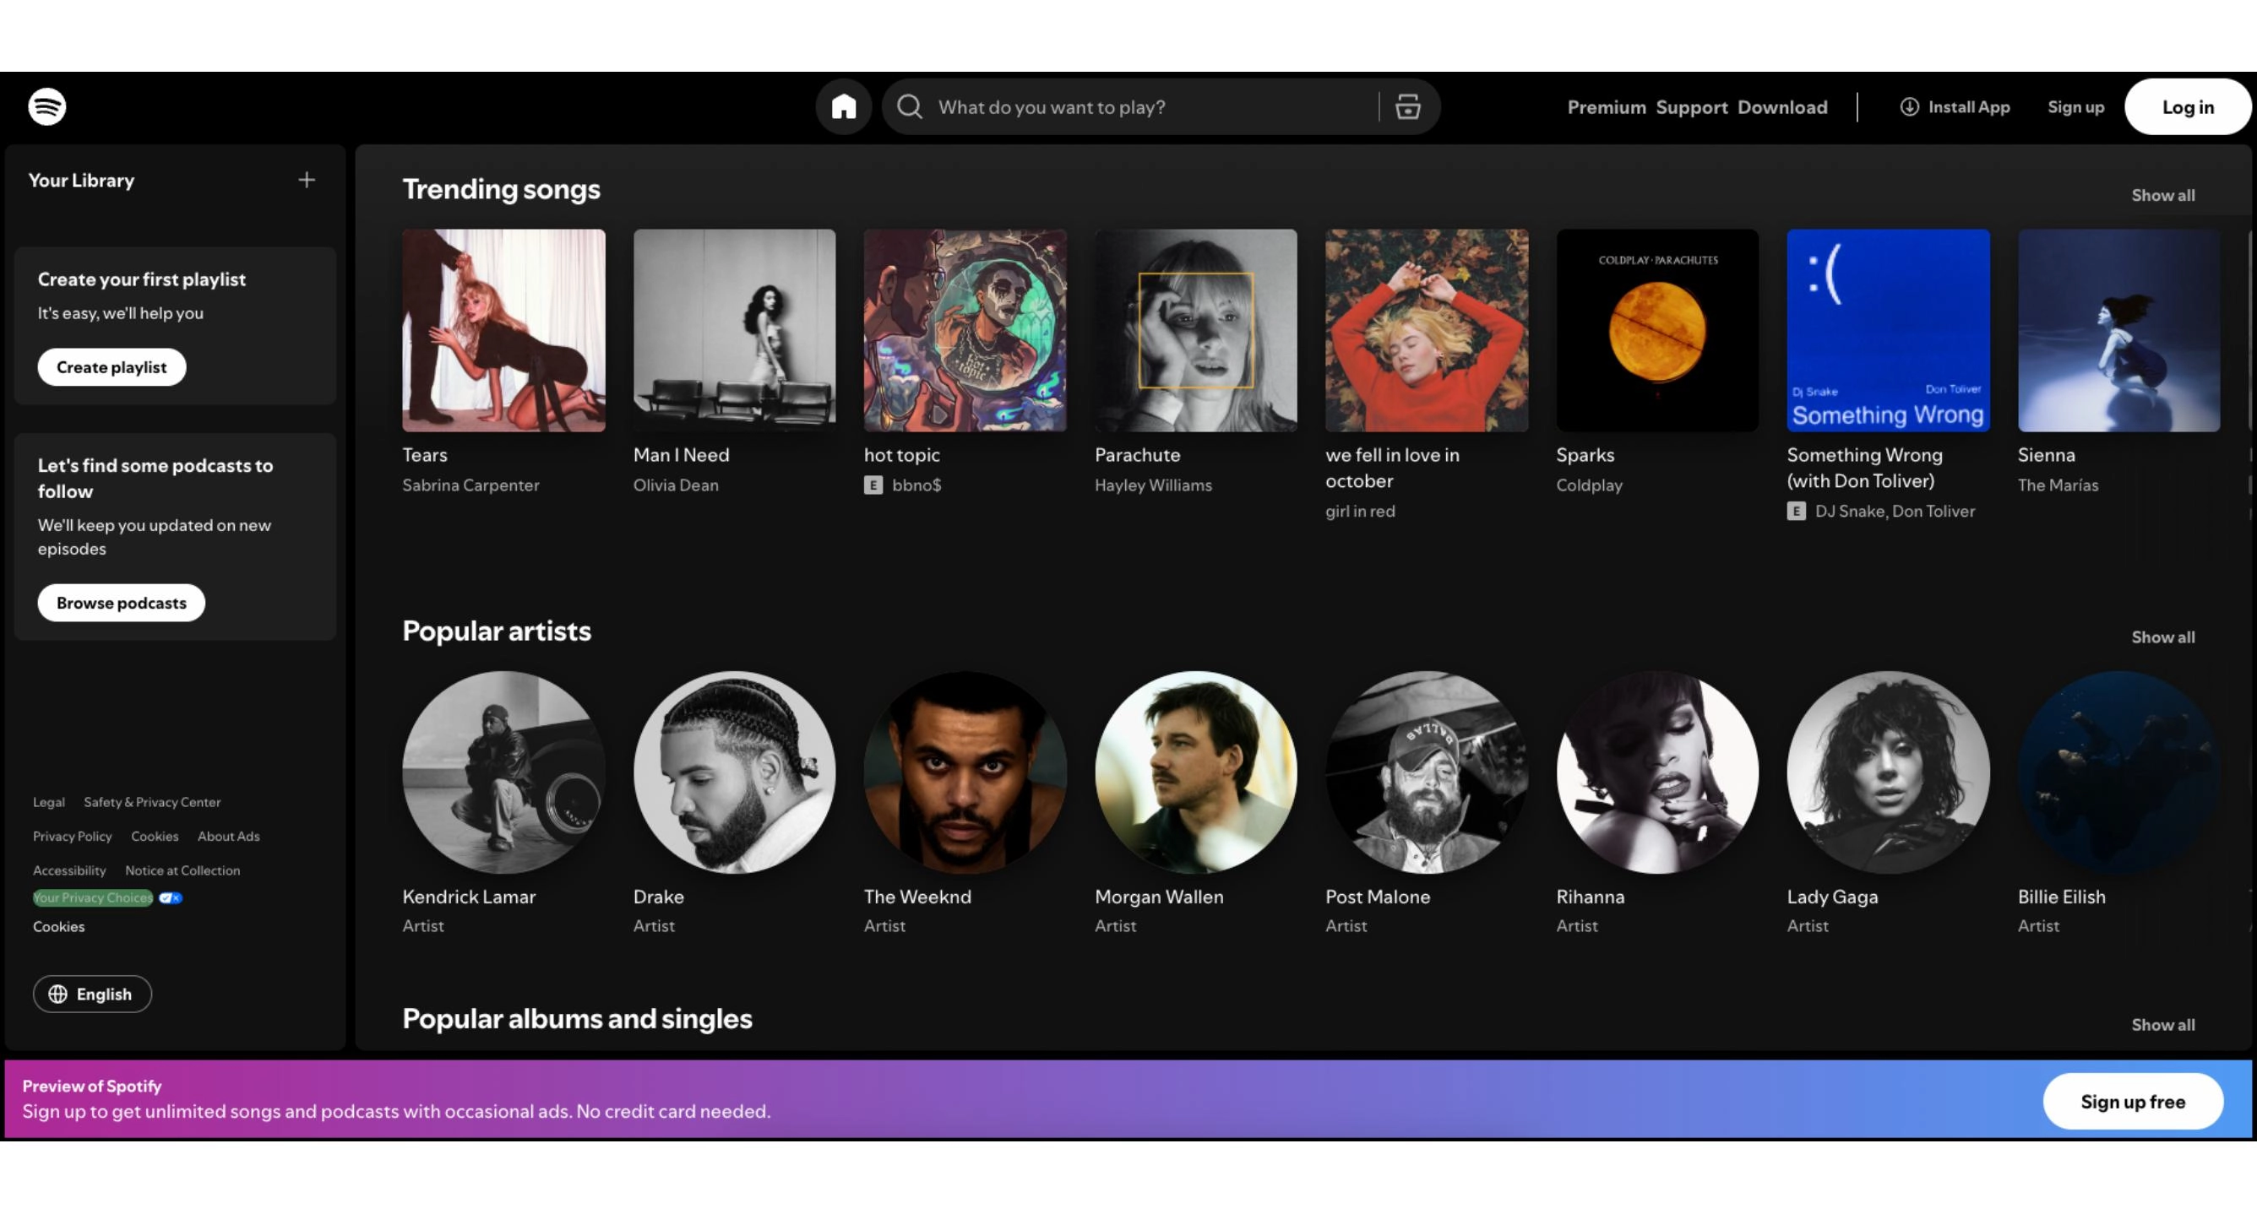
Task: Open Lady Gaga artist photo
Action: click(x=1888, y=772)
